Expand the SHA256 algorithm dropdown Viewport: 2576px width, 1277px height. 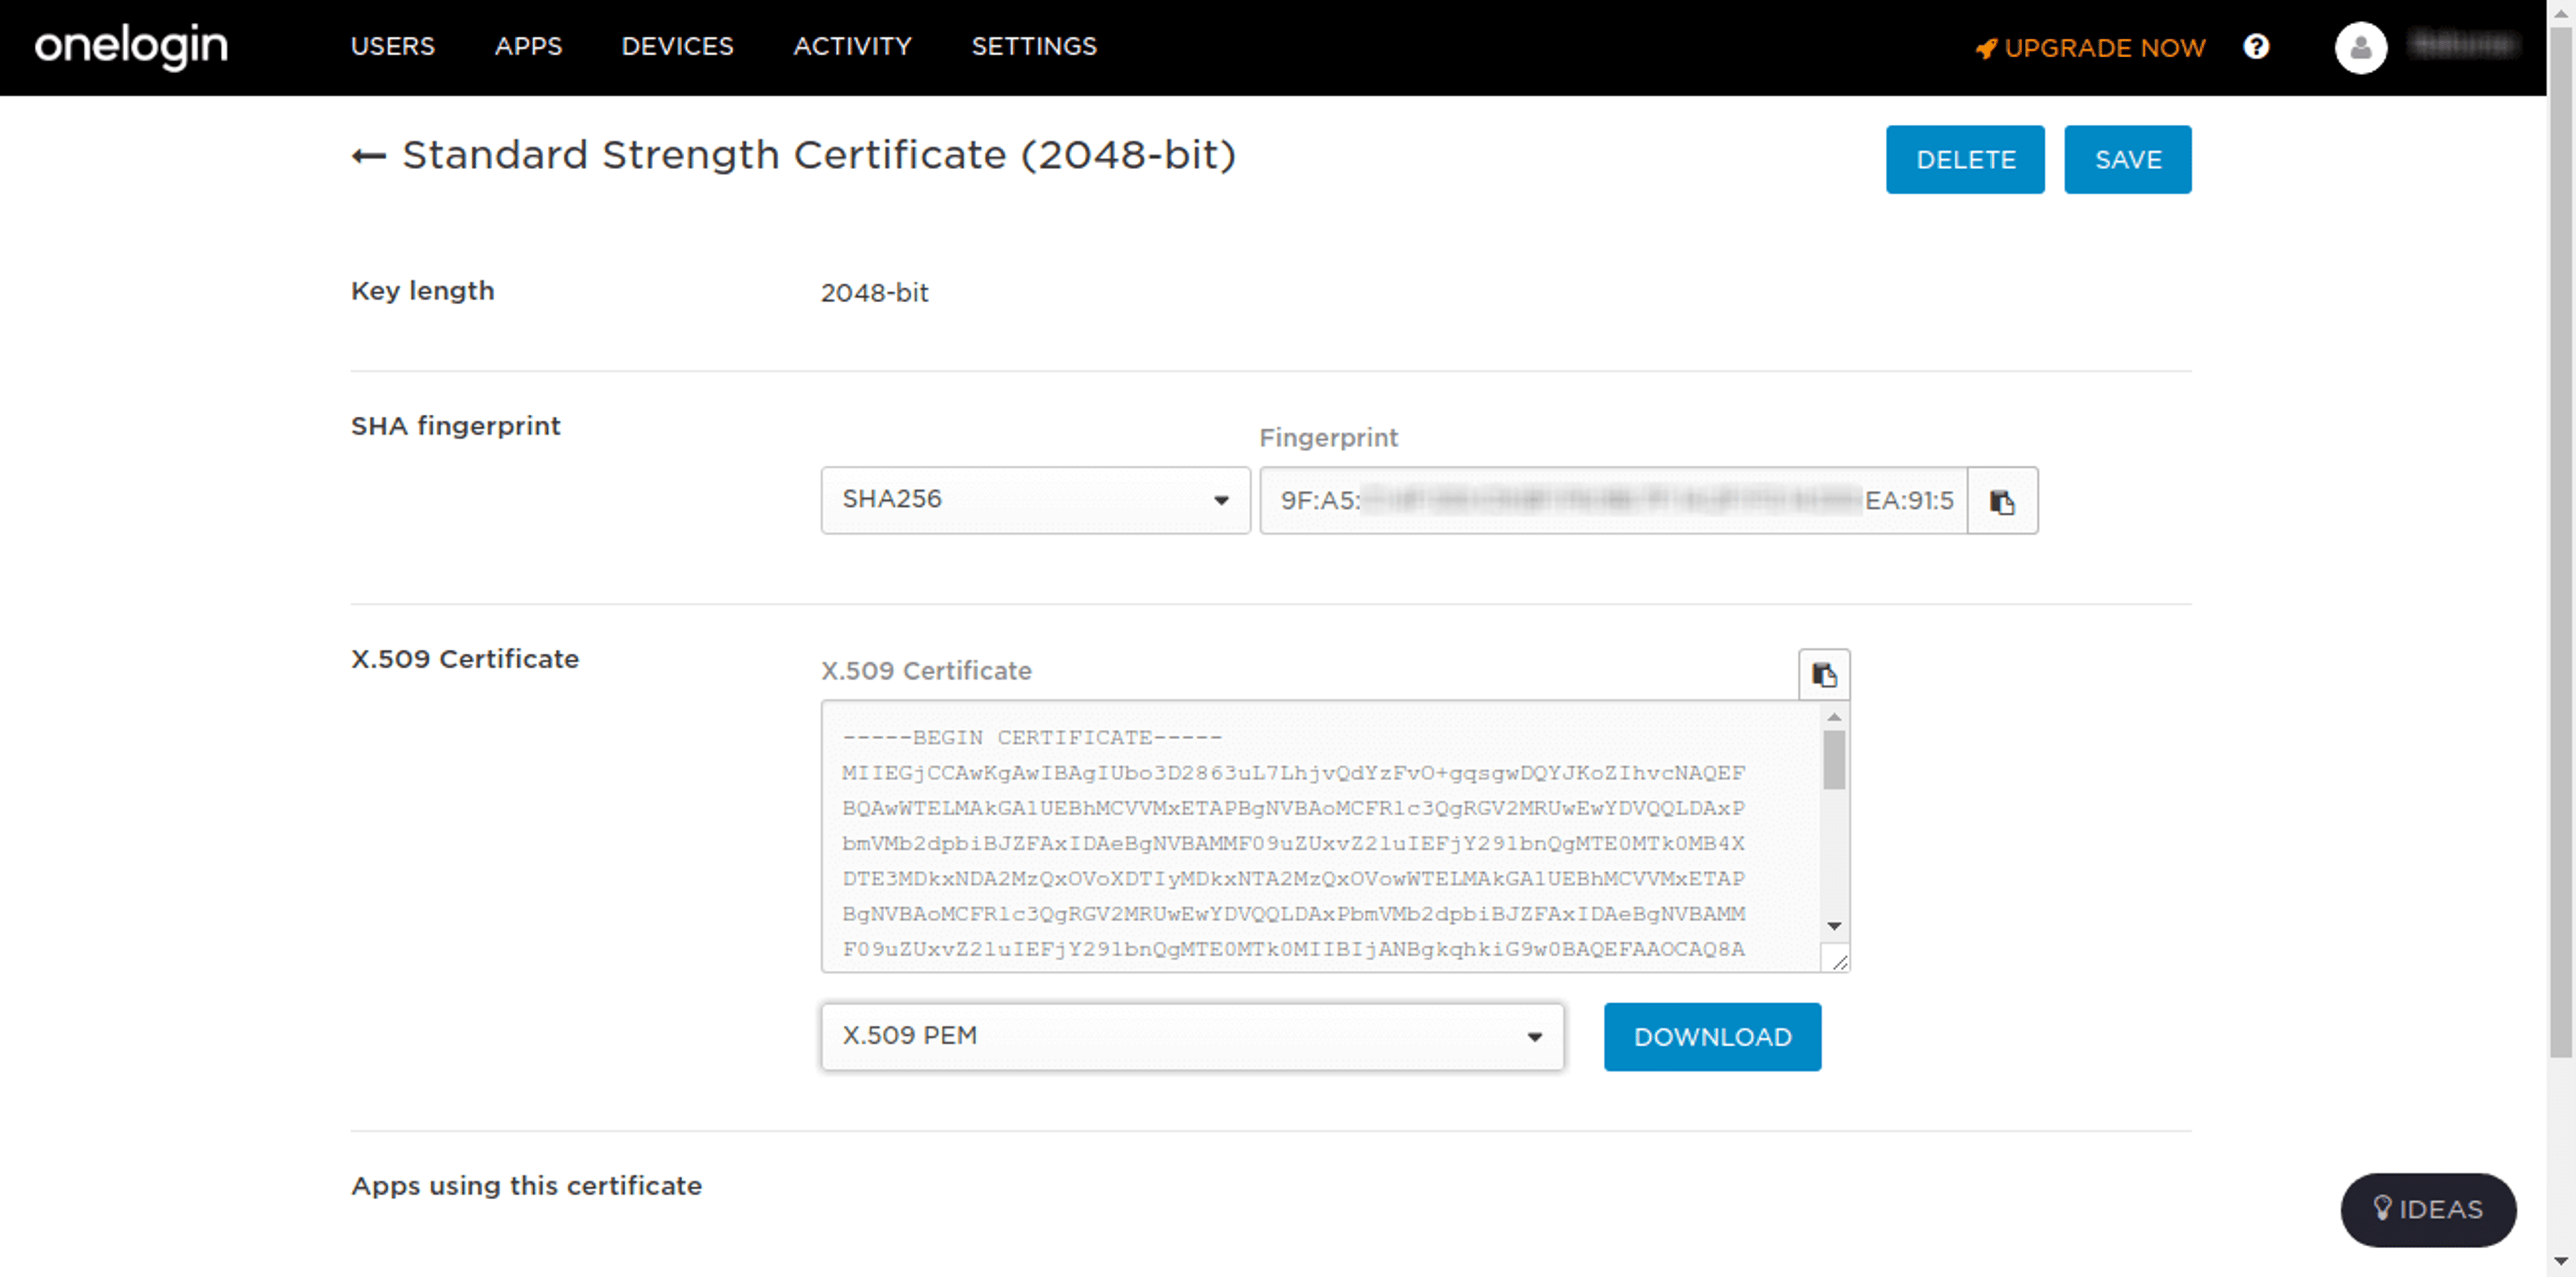(x=1035, y=500)
